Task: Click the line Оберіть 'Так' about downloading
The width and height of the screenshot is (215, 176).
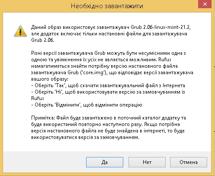Action: 108,85
